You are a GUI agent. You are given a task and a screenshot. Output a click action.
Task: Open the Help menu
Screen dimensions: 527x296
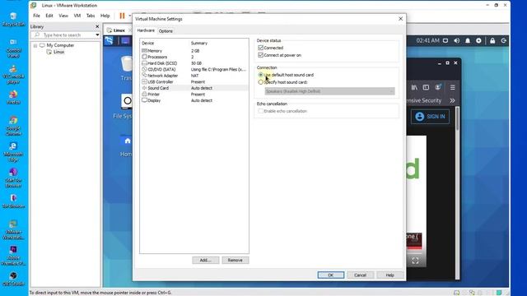pos(105,16)
